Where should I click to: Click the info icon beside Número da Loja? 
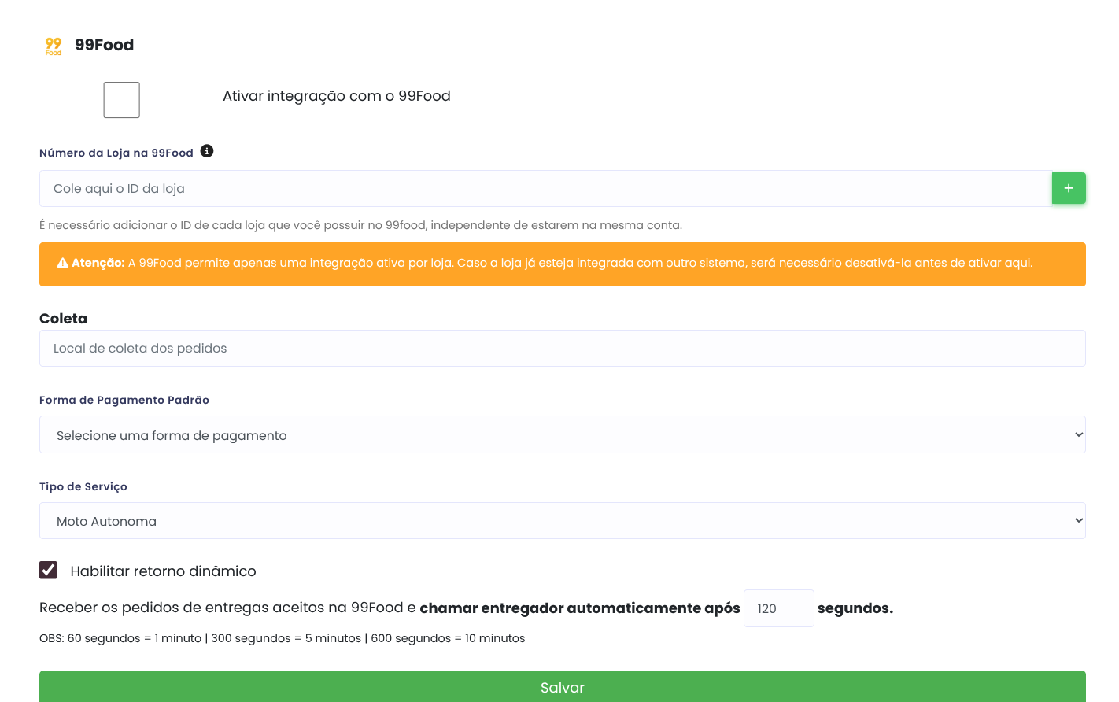point(207,151)
